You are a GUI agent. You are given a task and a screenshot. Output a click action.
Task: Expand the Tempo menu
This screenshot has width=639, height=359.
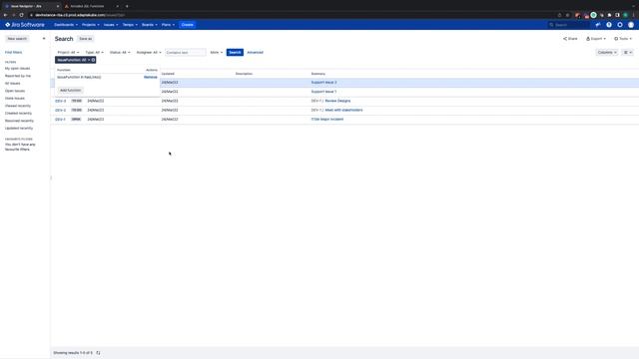coord(130,25)
